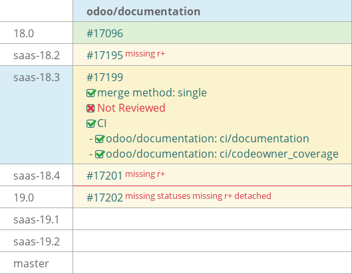Click the 'CI' label text
This screenshot has height=274, width=352.
pyautogui.click(x=102, y=124)
